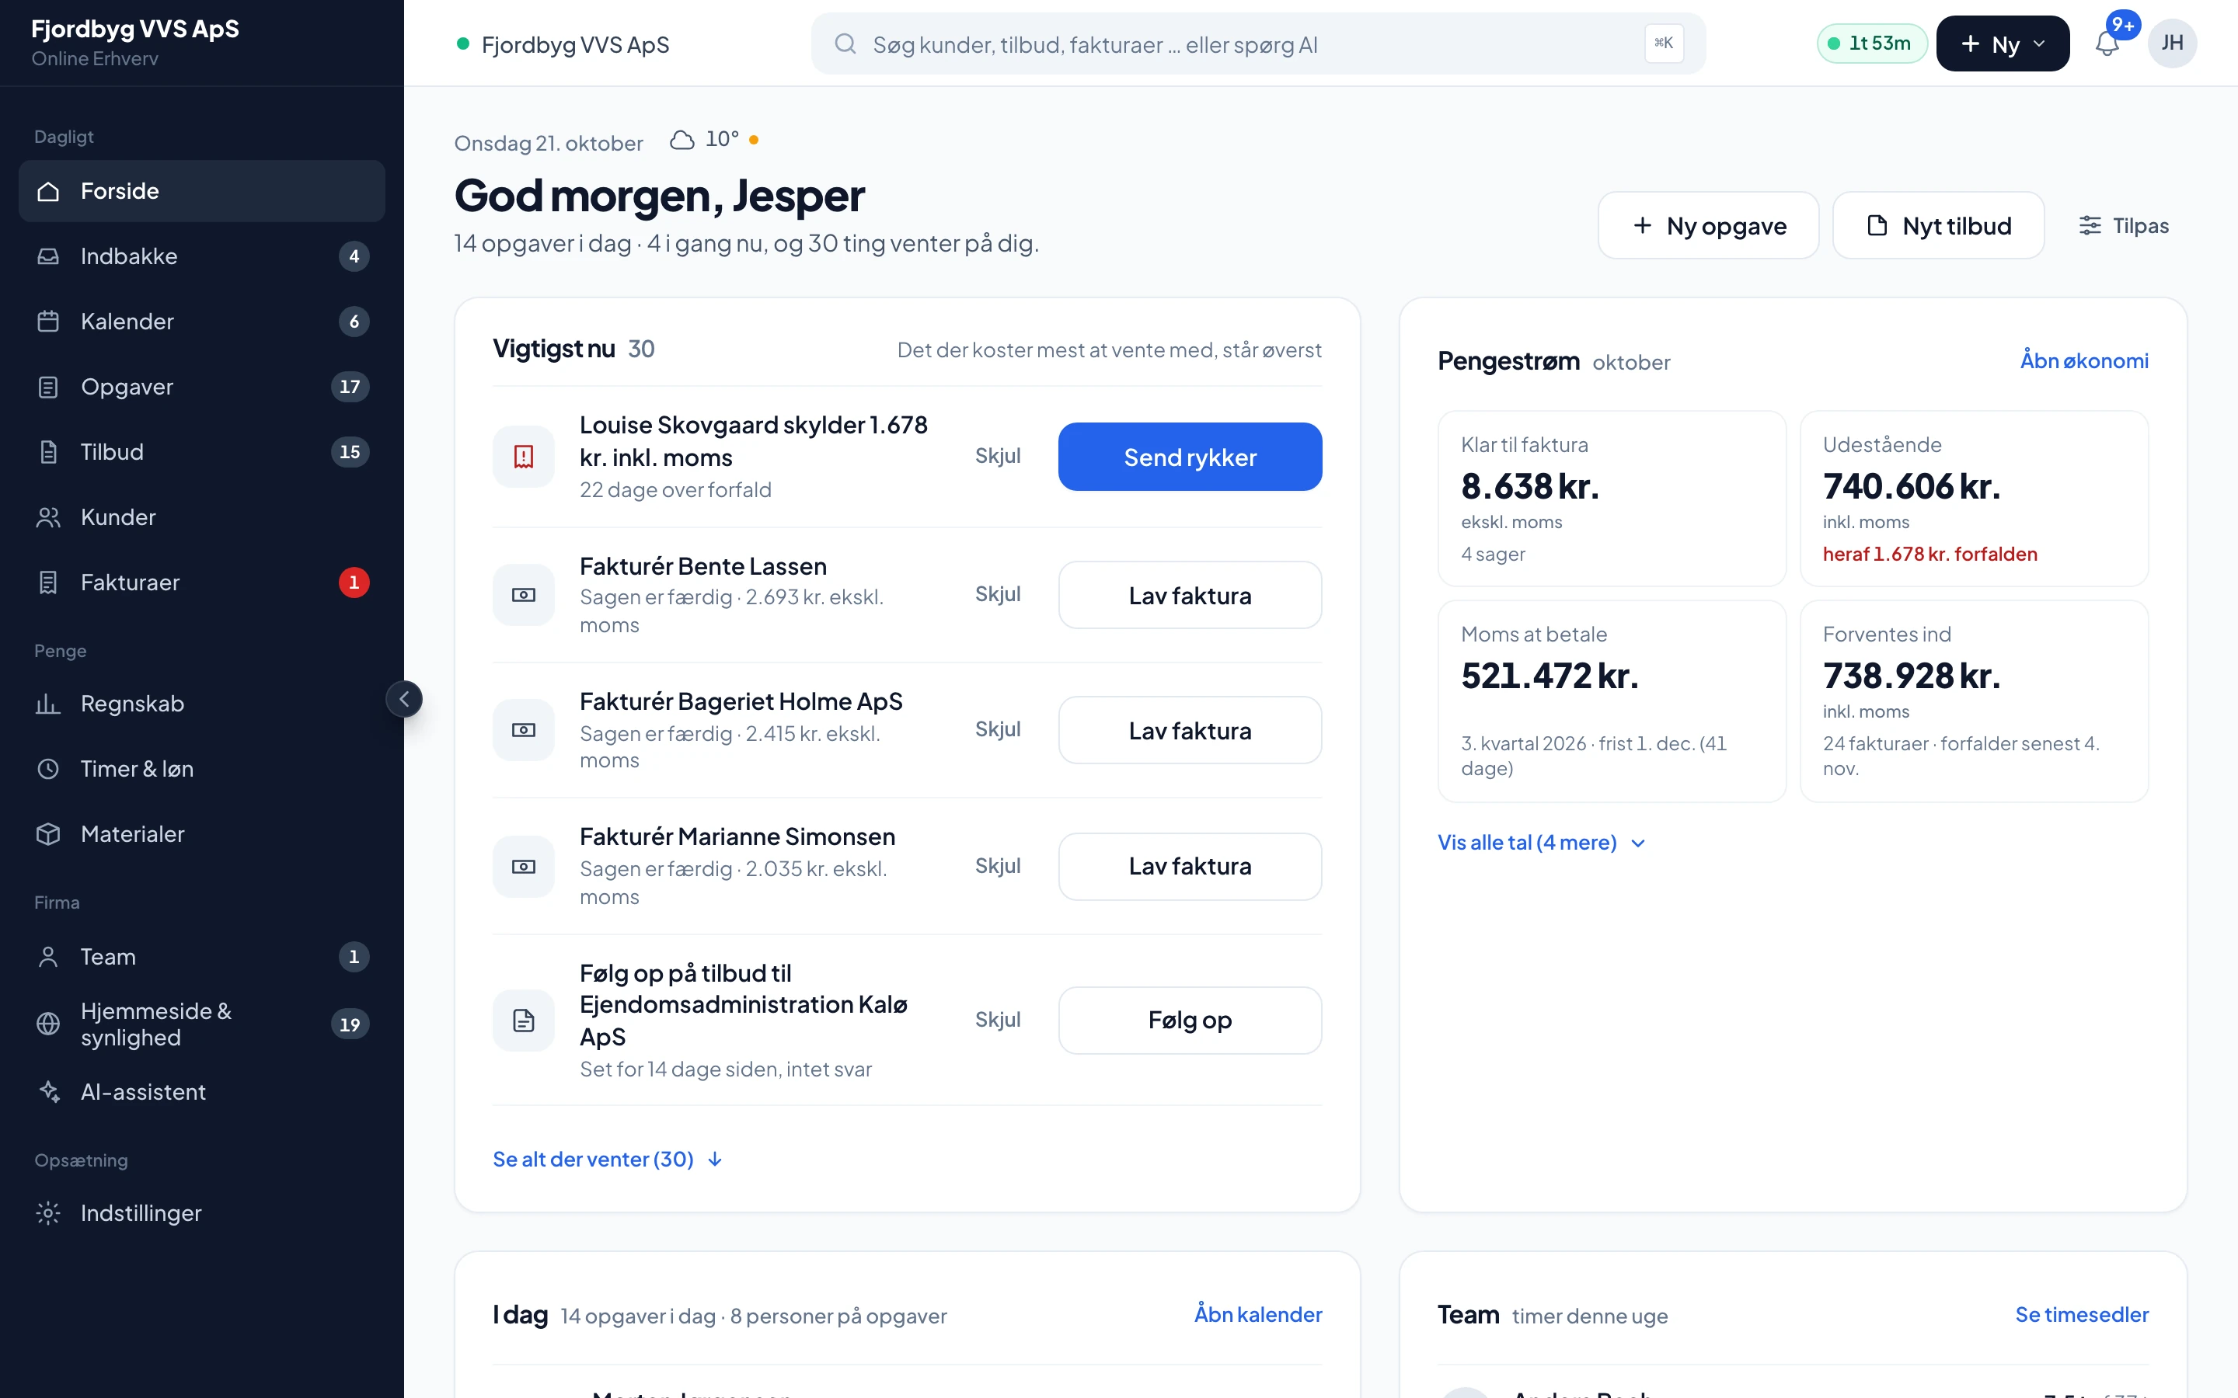Click the Send rykker button
This screenshot has width=2238, height=1398.
[x=1189, y=457]
